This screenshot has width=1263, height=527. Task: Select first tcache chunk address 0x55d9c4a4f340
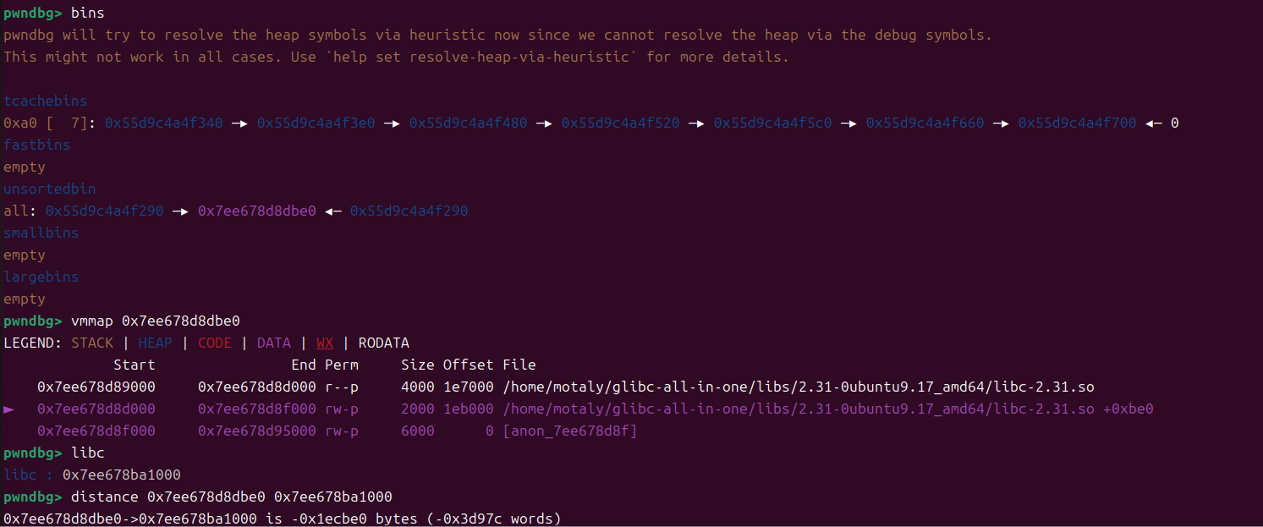coord(164,124)
